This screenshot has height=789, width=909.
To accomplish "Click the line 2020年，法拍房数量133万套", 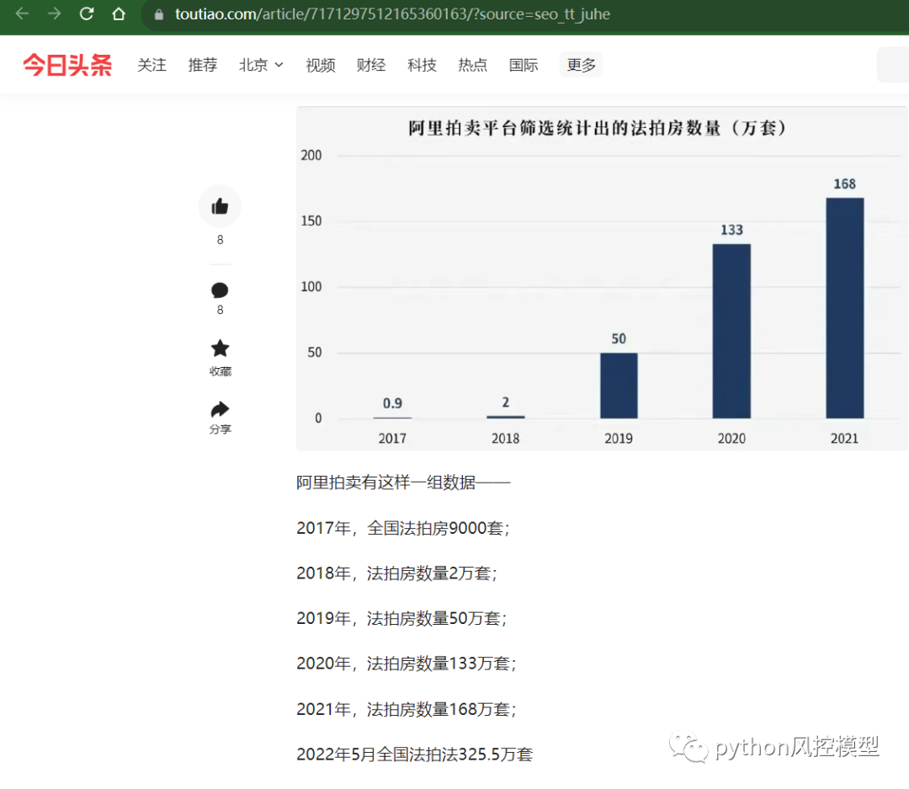I will [407, 664].
